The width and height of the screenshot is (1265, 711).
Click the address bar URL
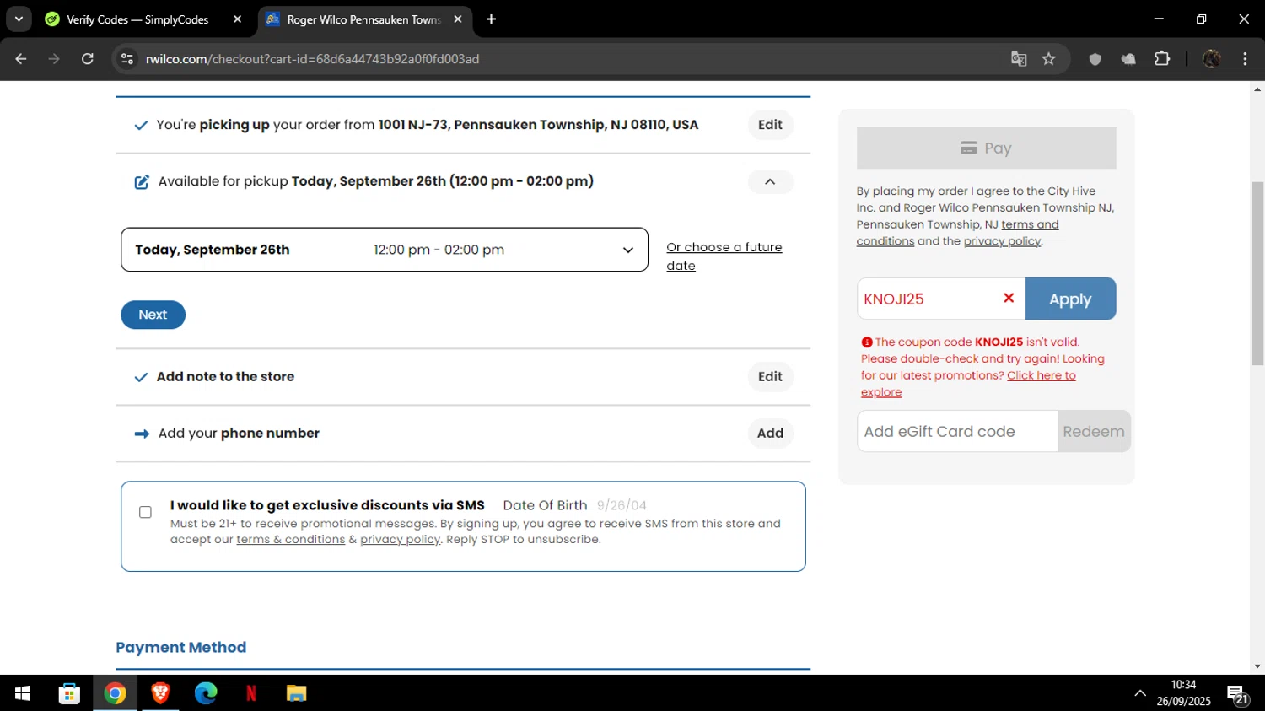(312, 59)
